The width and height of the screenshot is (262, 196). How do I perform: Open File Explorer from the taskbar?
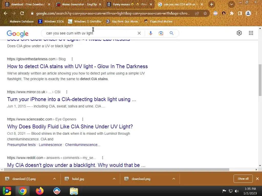point(74,191)
